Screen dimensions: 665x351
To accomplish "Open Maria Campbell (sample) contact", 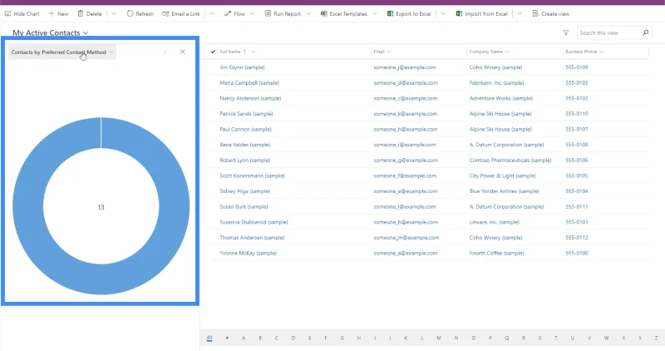I will tap(249, 83).
